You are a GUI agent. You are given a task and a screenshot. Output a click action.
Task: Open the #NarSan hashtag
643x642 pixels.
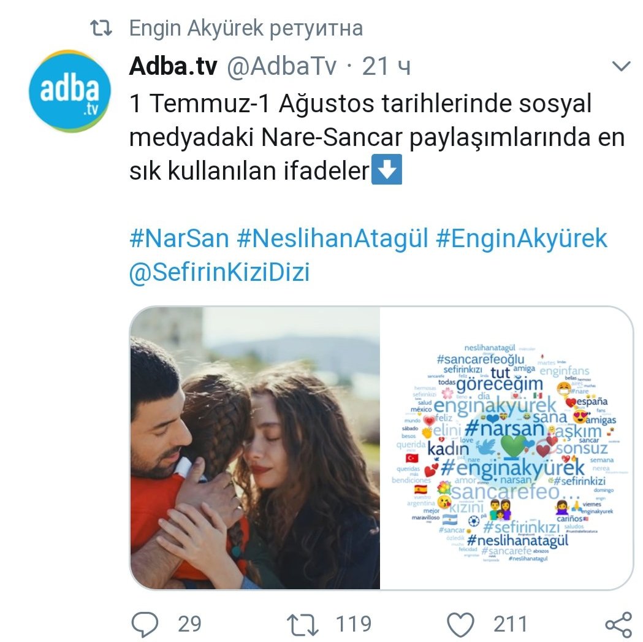pos(179,239)
